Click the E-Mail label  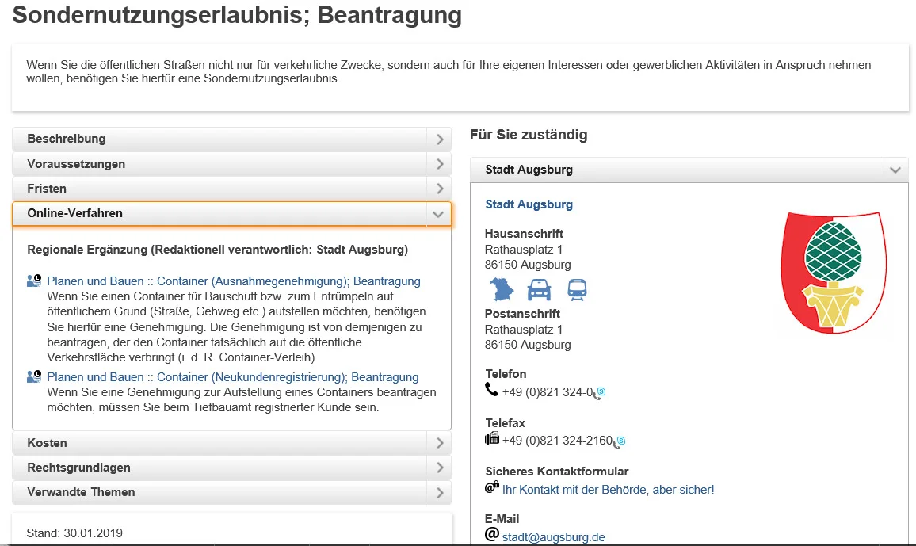tap(502, 518)
